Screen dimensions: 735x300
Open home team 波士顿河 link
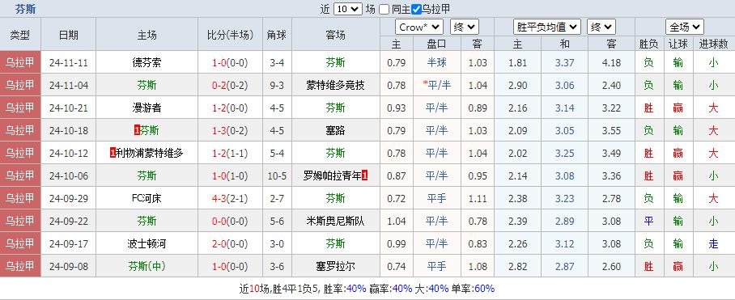pyautogui.click(x=147, y=244)
